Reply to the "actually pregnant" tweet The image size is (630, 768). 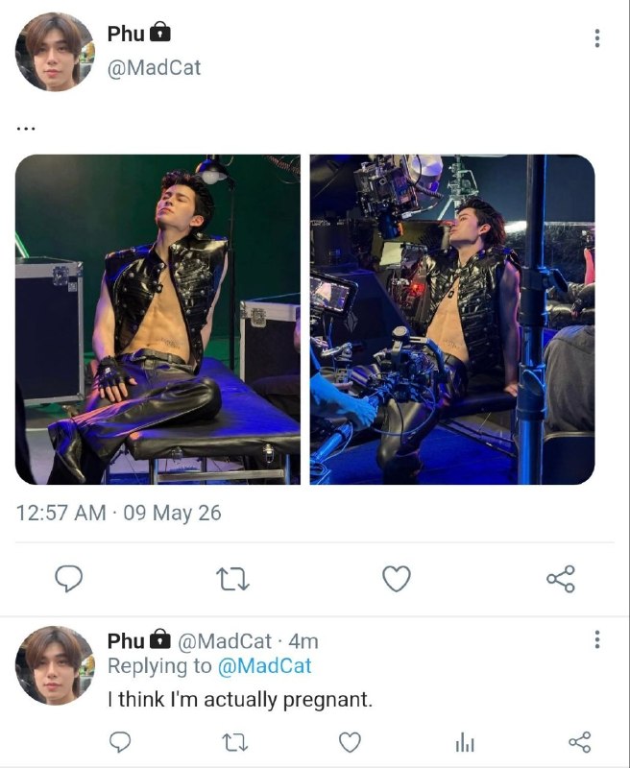(x=119, y=742)
